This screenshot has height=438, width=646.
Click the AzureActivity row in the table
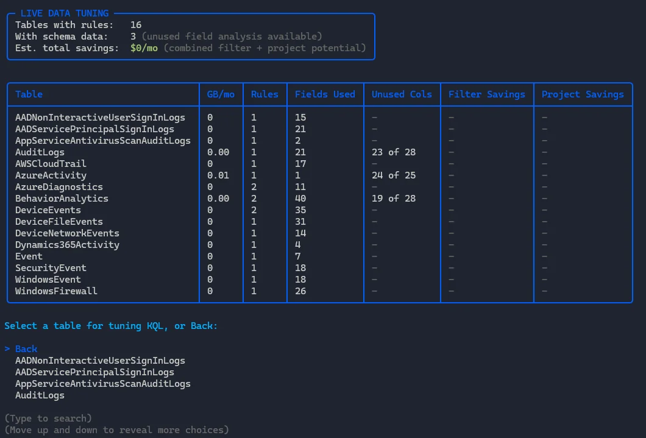(x=51, y=175)
